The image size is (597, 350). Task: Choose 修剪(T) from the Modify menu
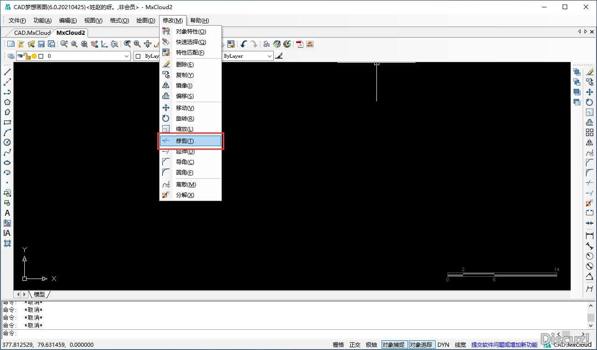pyautogui.click(x=190, y=141)
